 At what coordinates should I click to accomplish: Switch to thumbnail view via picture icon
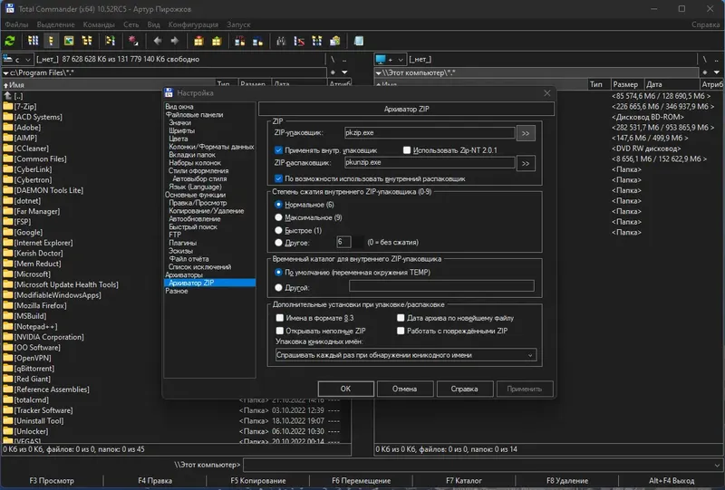tap(69, 41)
